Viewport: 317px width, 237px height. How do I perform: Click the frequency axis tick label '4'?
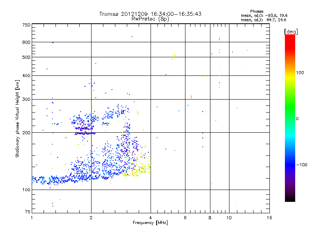pos(151,218)
